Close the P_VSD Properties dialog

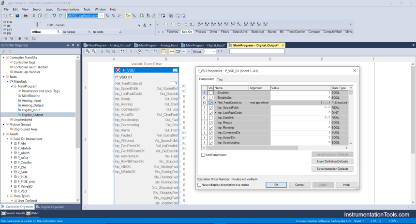[355, 71]
